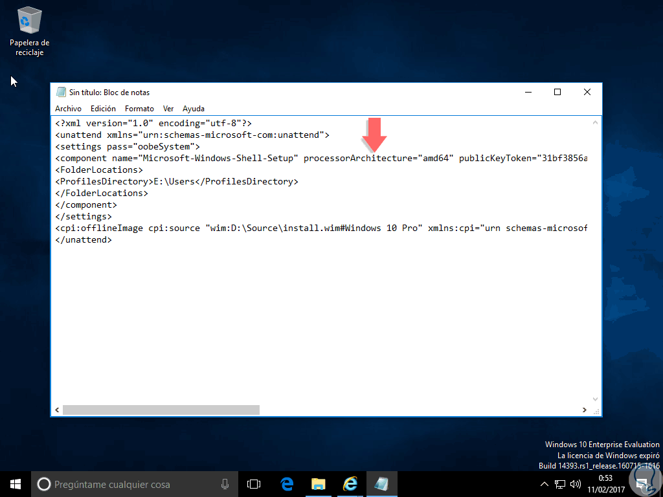The image size is (663, 497).
Task: Open the Archivo menu
Action: coord(68,109)
